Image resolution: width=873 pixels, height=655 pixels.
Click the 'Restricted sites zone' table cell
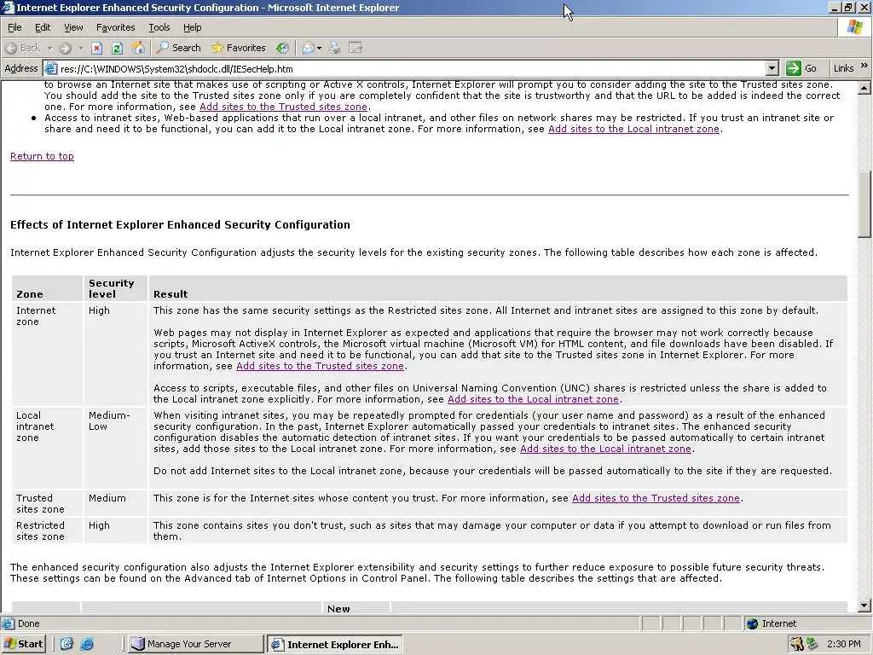pyautogui.click(x=47, y=530)
